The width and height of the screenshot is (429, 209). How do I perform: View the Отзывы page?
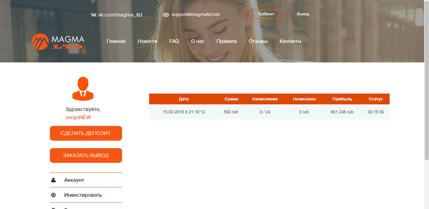click(258, 41)
